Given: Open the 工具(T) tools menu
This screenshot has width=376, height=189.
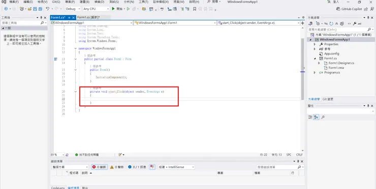Looking at the screenshot, I should (x=143, y=2).
